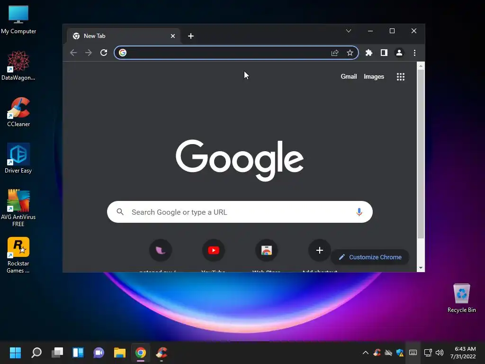Open a new tab with the plus button
Image resolution: width=485 pixels, height=364 pixels.
(191, 36)
